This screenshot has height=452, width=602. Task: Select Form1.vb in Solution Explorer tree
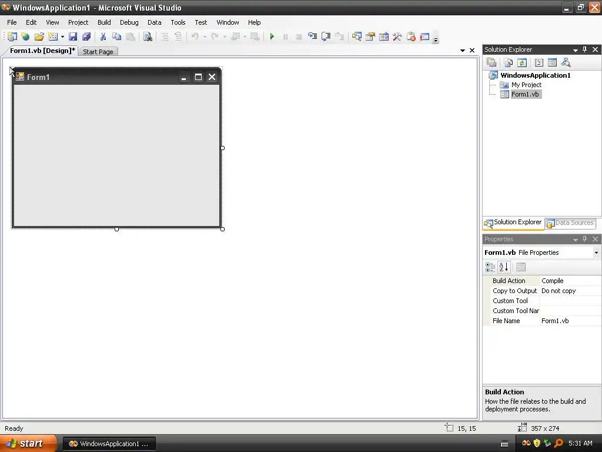coord(525,94)
